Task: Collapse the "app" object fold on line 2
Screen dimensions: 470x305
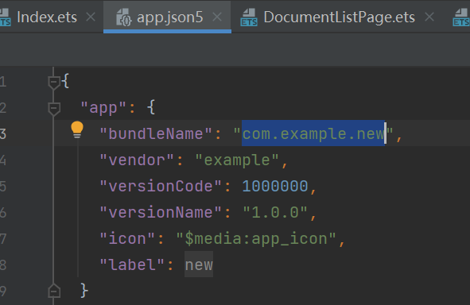Action: [x=54, y=108]
